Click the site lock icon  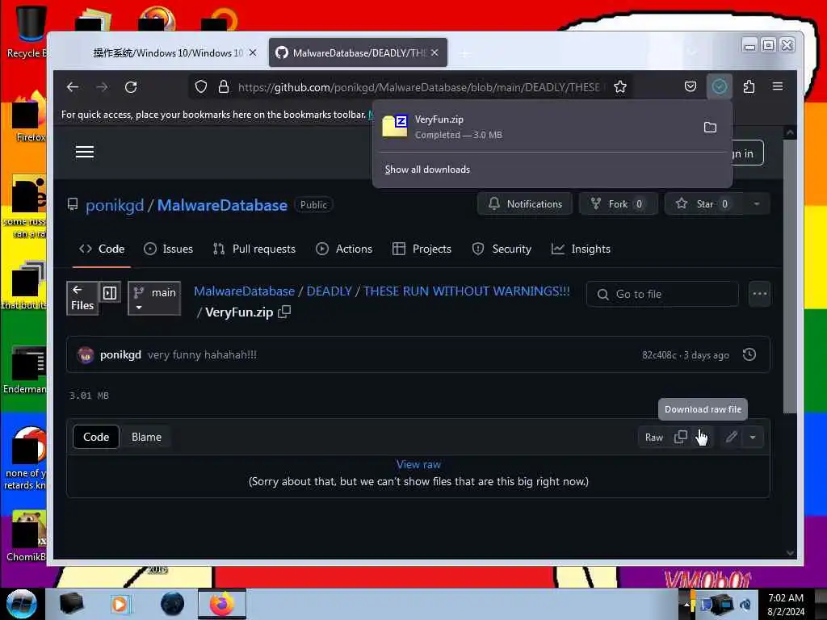(x=224, y=86)
